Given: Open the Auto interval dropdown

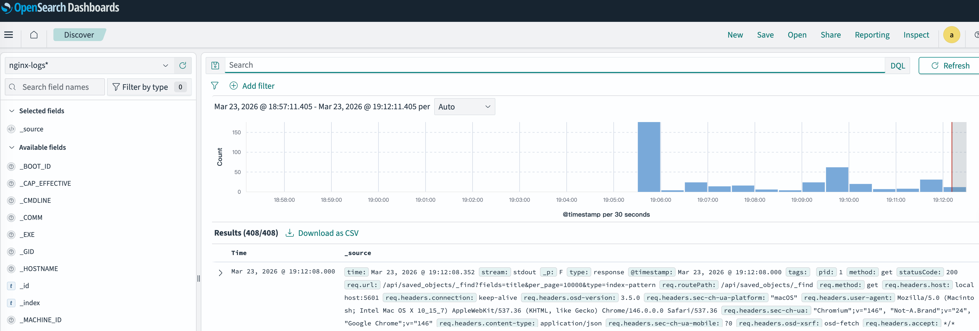Looking at the screenshot, I should tap(464, 107).
